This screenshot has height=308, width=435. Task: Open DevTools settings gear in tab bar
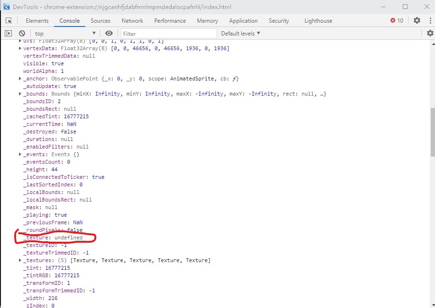click(x=417, y=20)
